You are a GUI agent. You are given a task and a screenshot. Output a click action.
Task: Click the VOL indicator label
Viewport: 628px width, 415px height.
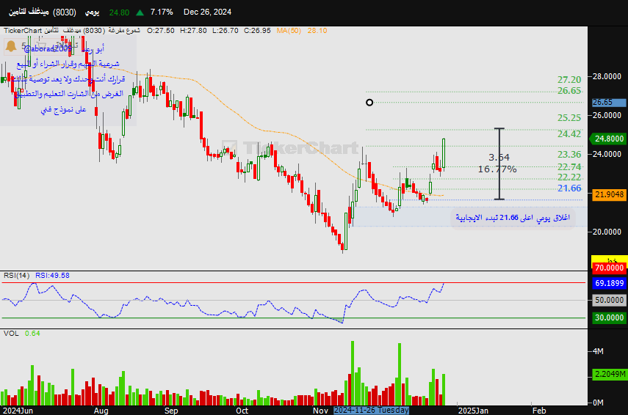point(11,334)
